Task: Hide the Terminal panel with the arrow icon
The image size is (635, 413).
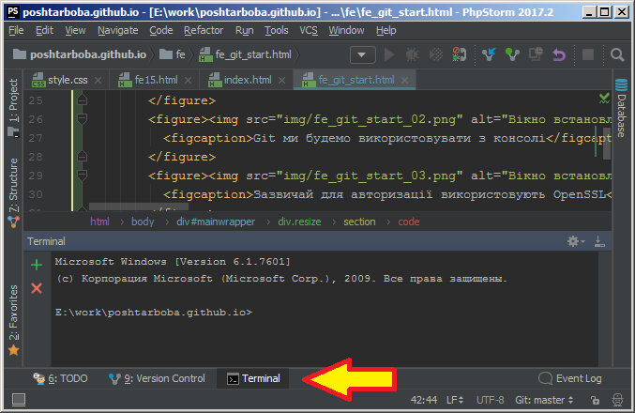Action: tap(599, 241)
